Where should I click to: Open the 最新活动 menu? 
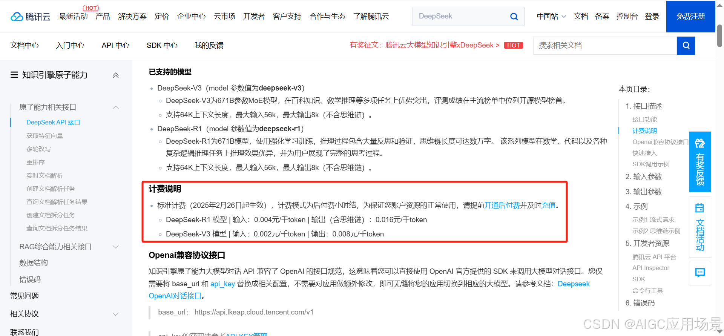[x=73, y=17]
